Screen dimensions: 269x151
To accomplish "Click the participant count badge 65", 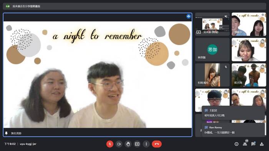I will click(x=247, y=141).
